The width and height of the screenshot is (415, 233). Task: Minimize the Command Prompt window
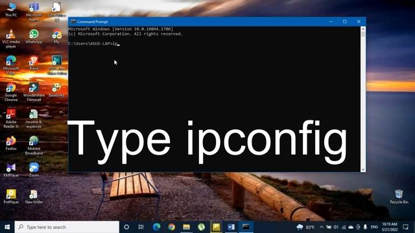coord(331,21)
